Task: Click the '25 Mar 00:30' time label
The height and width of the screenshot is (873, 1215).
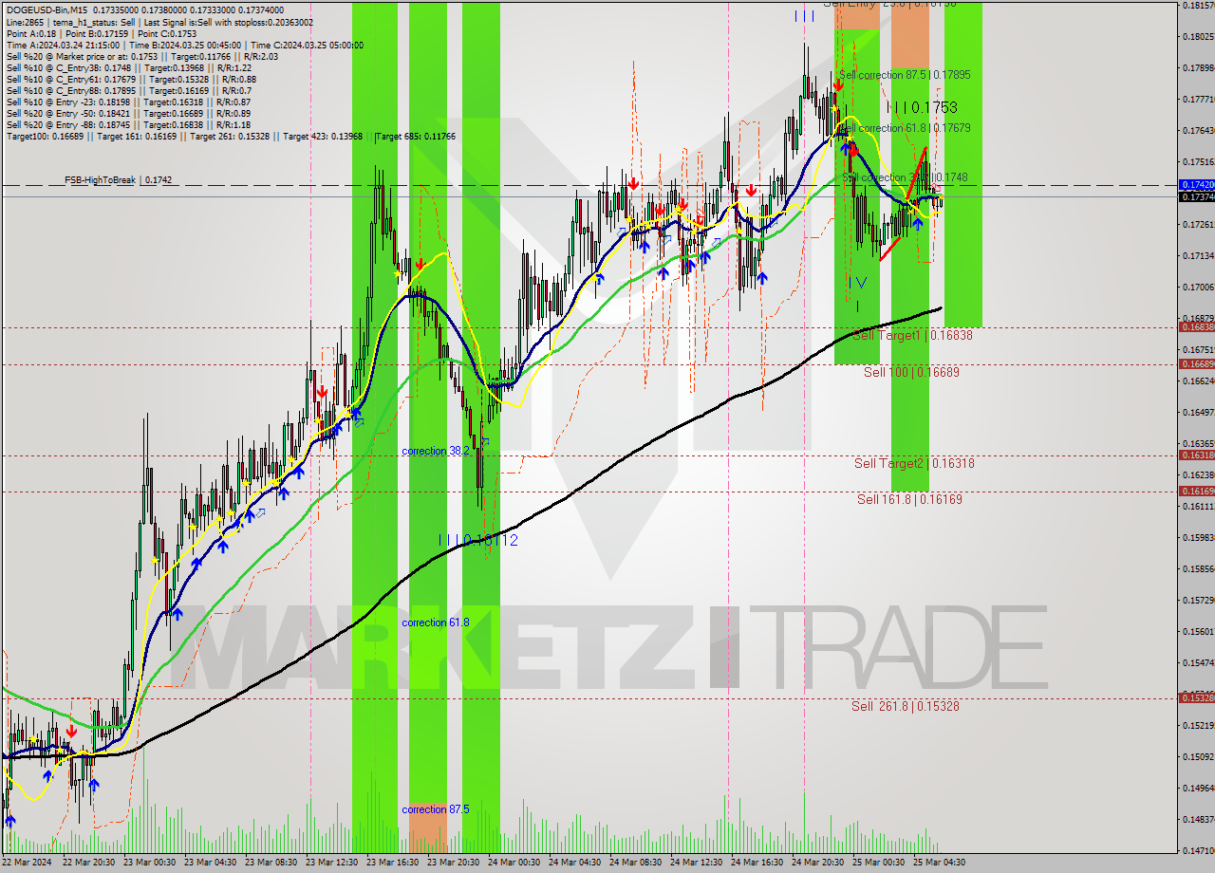Action: coord(880,863)
